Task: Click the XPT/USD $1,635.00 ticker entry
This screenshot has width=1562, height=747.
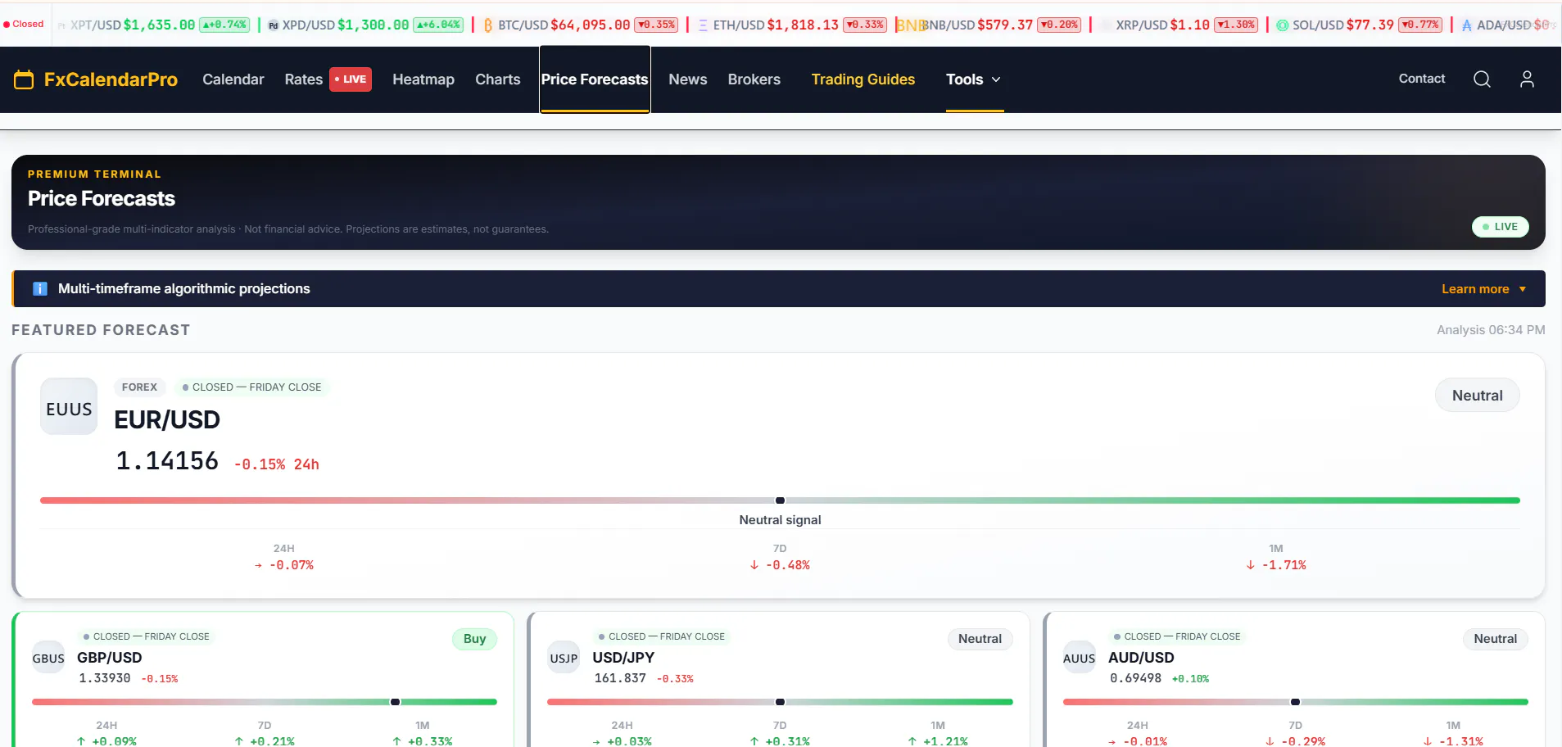Action: point(153,25)
